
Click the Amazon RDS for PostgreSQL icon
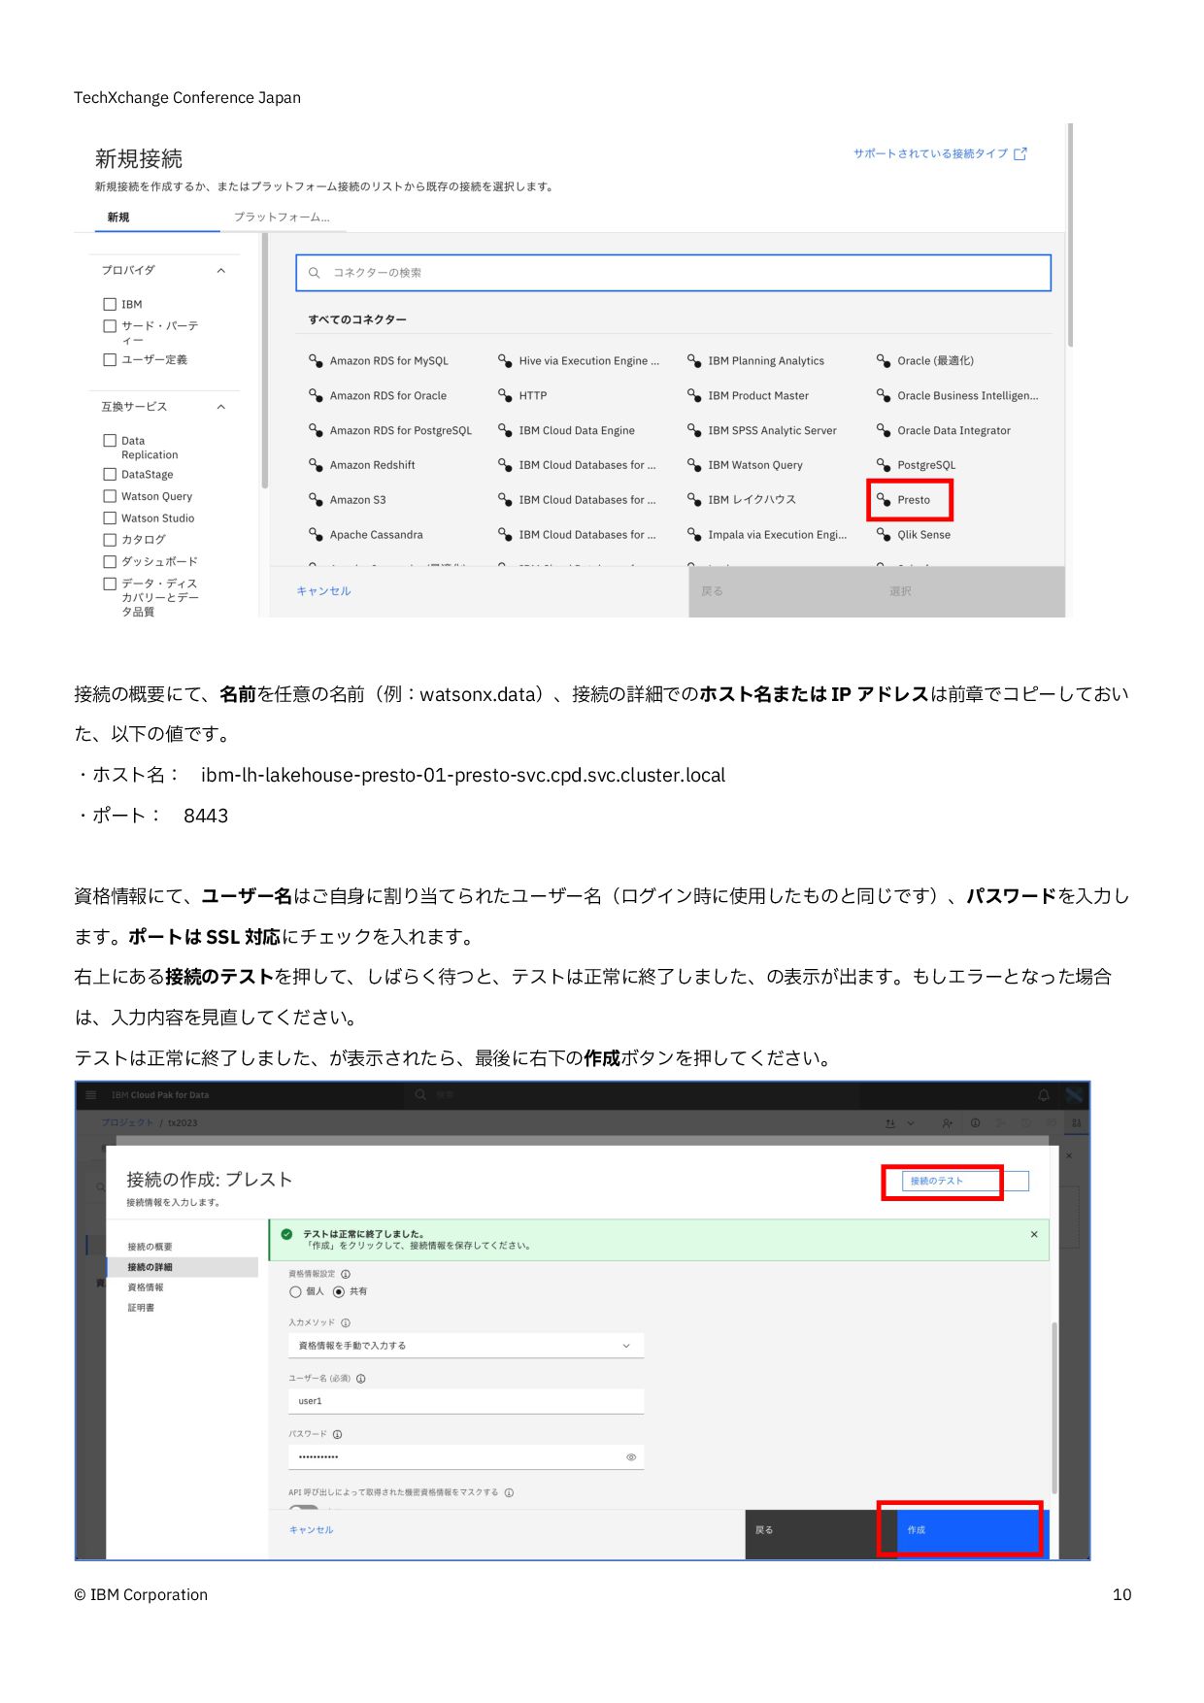coord(316,430)
